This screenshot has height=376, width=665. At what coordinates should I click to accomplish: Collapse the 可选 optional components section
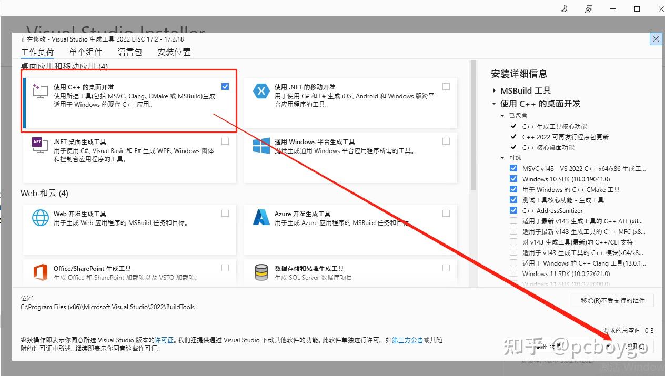point(502,158)
